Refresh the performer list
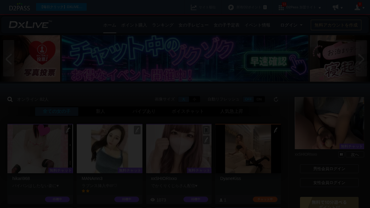The width and height of the screenshot is (370, 208). point(276,99)
